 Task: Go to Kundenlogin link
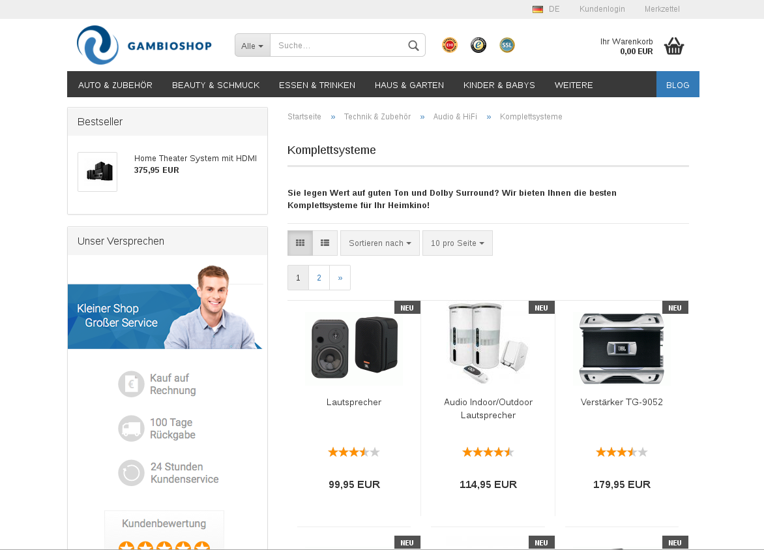pyautogui.click(x=602, y=8)
